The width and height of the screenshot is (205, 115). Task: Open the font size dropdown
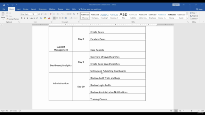click(x=37, y=14)
